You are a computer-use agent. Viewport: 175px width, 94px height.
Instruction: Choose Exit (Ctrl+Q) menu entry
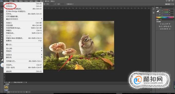[23, 71]
